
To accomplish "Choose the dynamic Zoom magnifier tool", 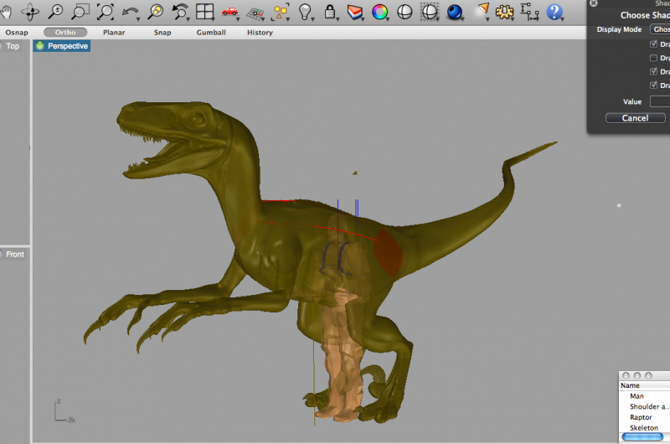I will [55, 12].
